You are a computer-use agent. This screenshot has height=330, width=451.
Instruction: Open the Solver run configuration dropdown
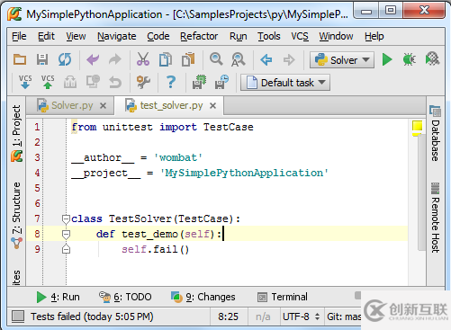342,60
